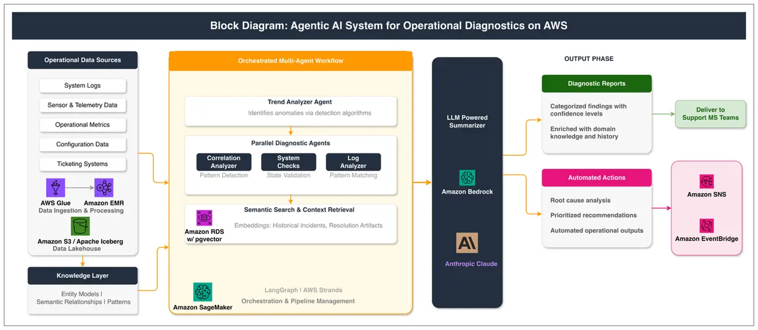Click the State Validation caption
The image size is (758, 330).
[x=288, y=175]
